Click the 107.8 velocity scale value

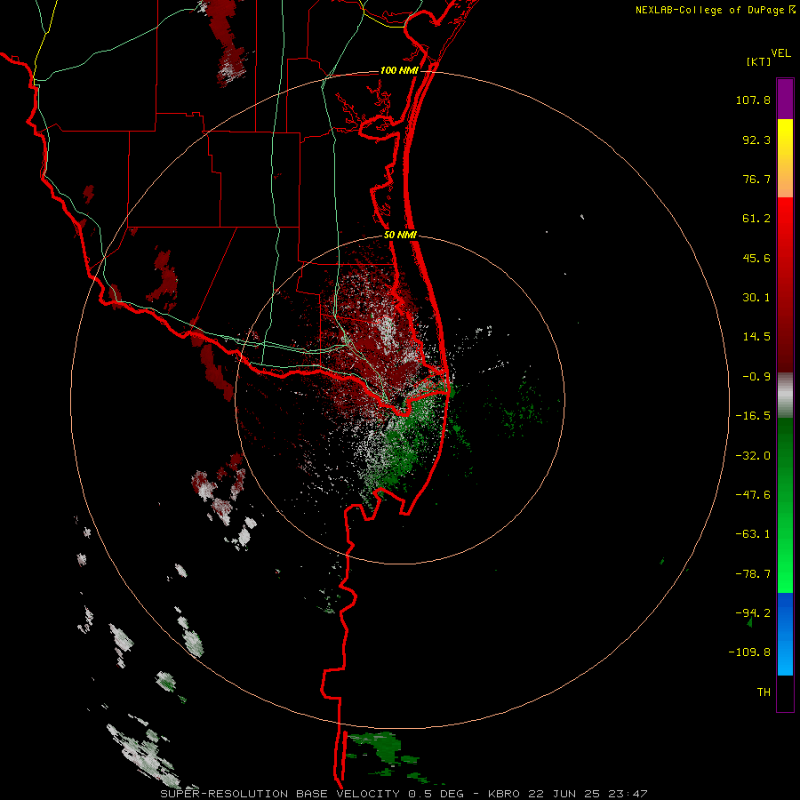coord(753,100)
